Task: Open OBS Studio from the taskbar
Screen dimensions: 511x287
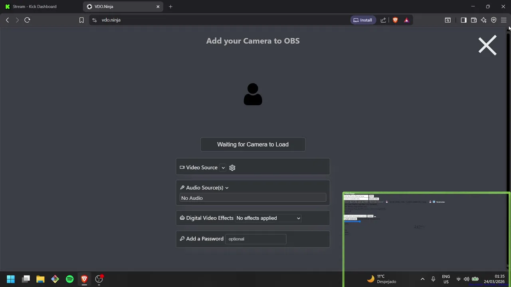Action: (99, 279)
